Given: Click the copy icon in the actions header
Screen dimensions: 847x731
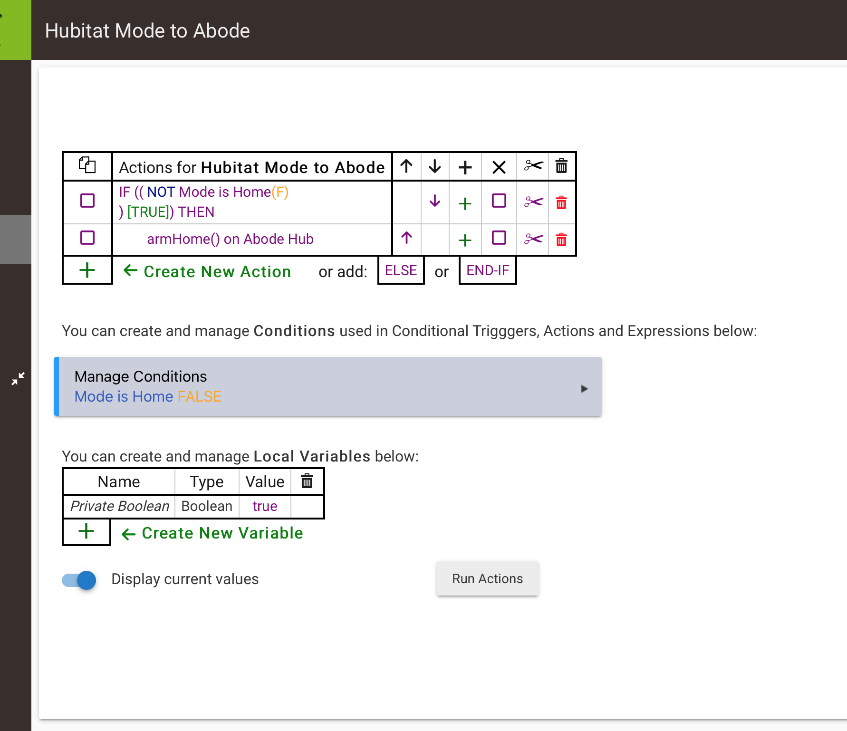Looking at the screenshot, I should (87, 165).
